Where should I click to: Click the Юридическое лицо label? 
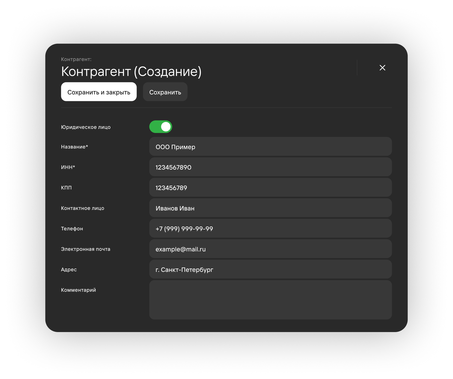[86, 127]
